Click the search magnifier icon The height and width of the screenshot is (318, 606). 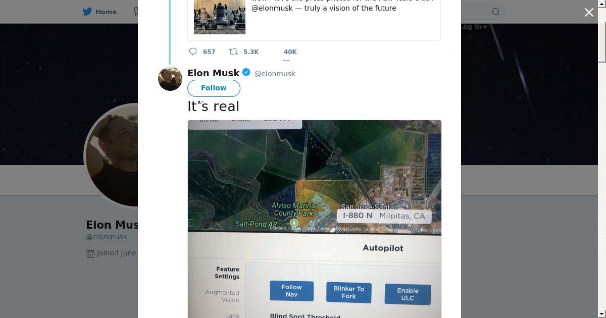[496, 12]
